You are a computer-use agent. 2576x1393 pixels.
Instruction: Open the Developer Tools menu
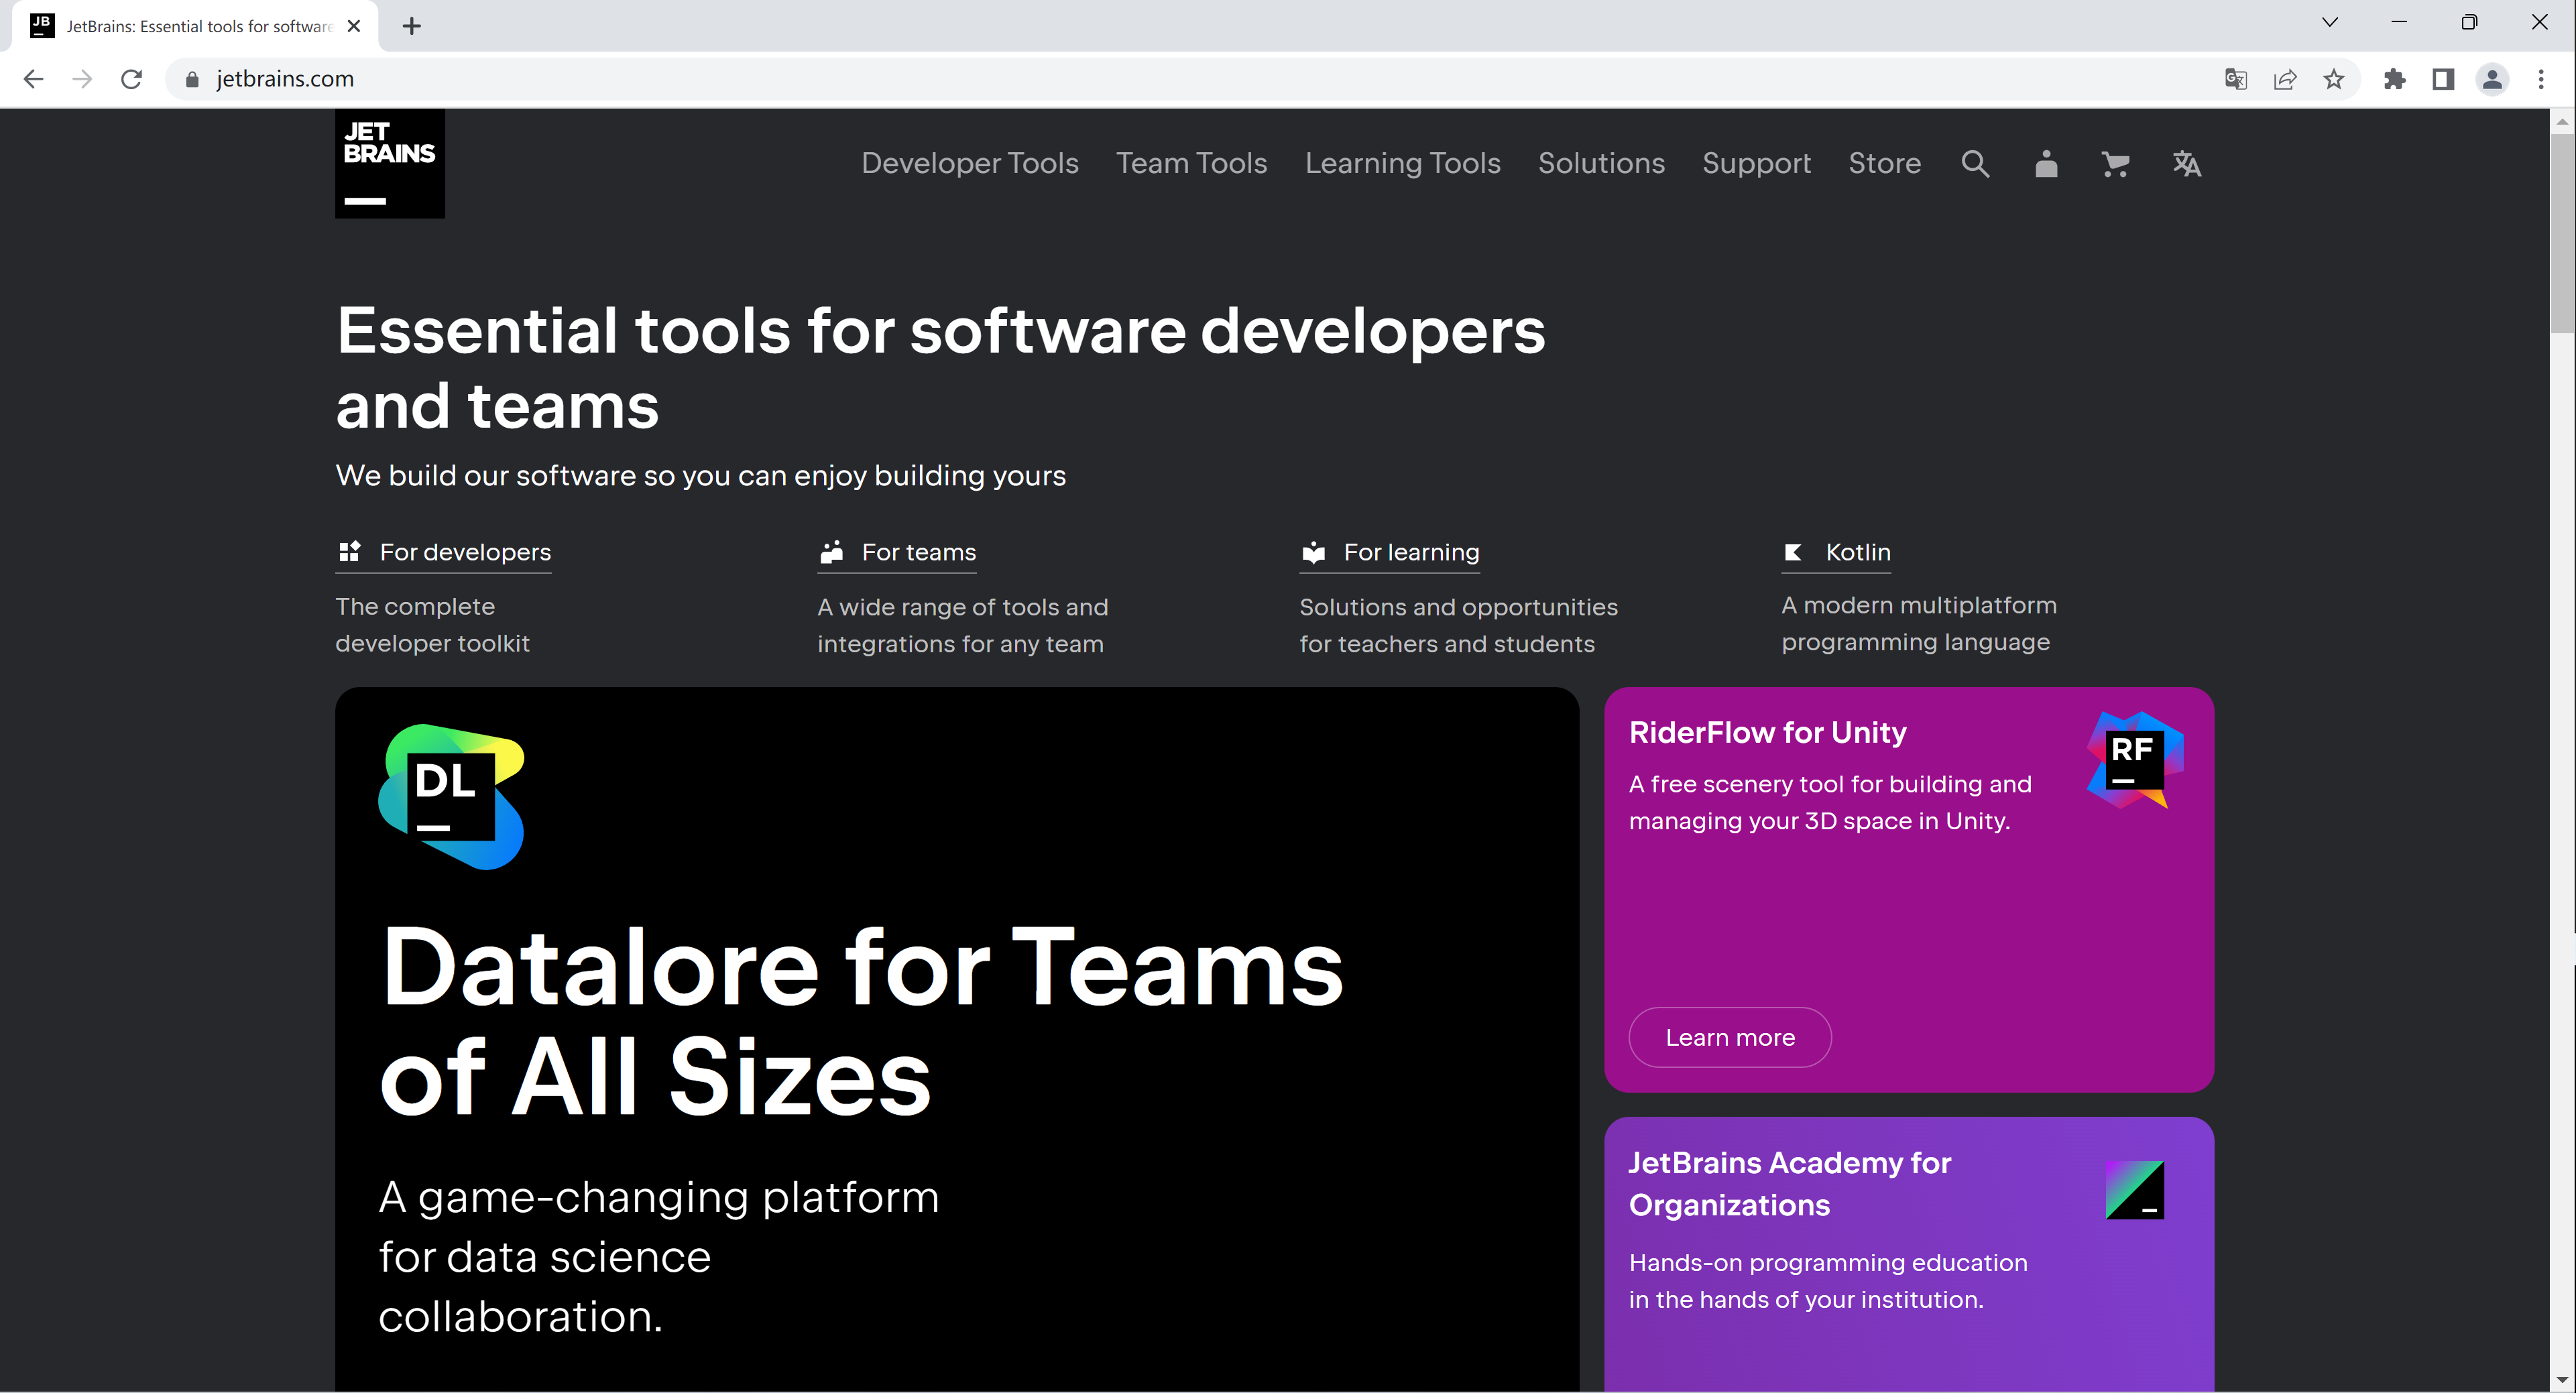pyautogui.click(x=969, y=163)
